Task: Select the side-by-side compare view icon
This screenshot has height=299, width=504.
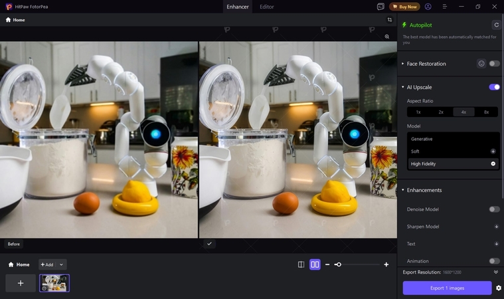Action: point(315,264)
